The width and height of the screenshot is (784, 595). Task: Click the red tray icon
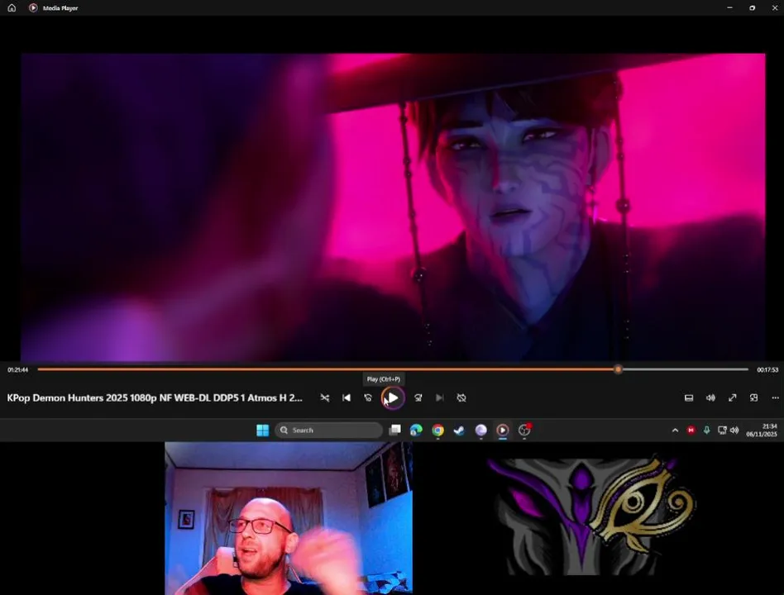pyautogui.click(x=691, y=431)
